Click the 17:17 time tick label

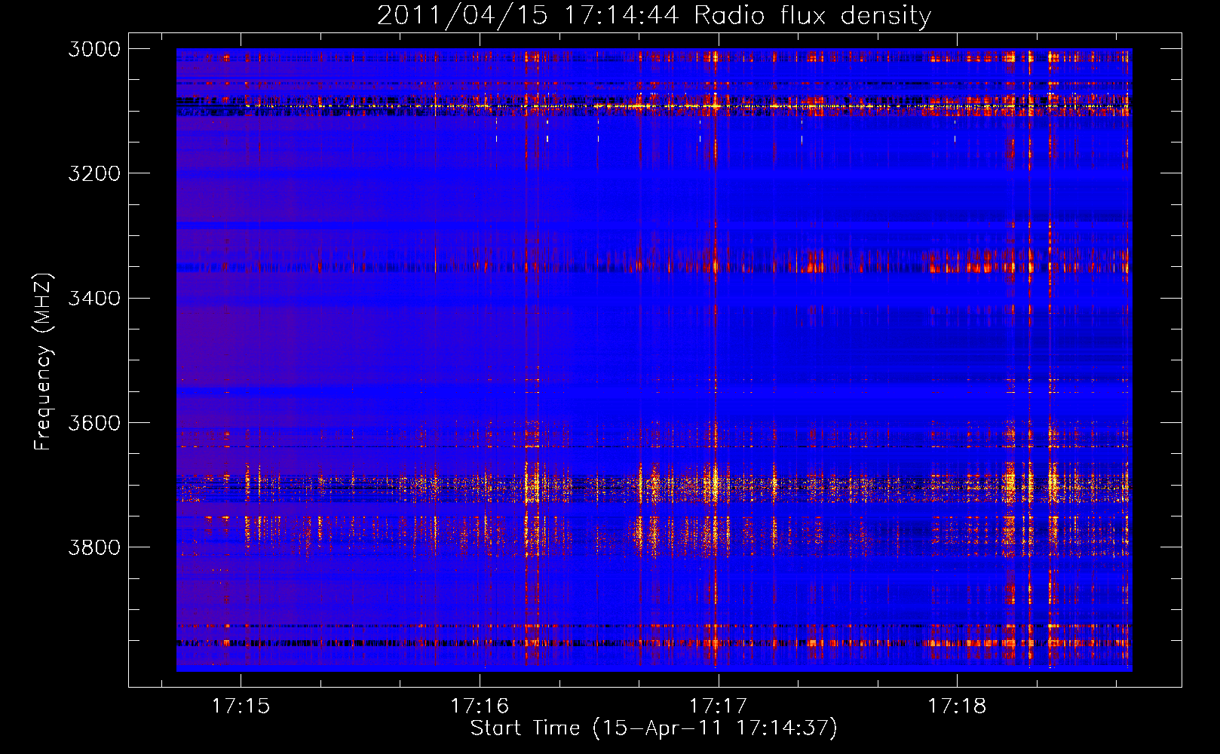718,706
